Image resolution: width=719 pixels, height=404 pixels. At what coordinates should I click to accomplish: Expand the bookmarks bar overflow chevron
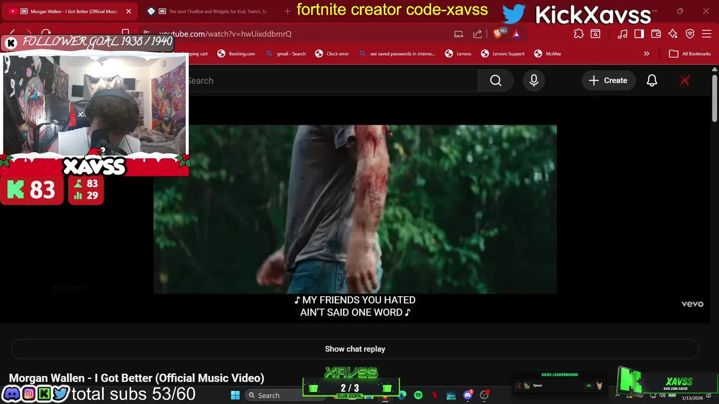pyautogui.click(x=647, y=54)
